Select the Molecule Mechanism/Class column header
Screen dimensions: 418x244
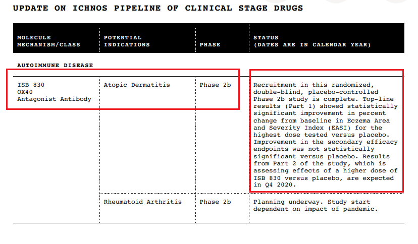coord(49,41)
